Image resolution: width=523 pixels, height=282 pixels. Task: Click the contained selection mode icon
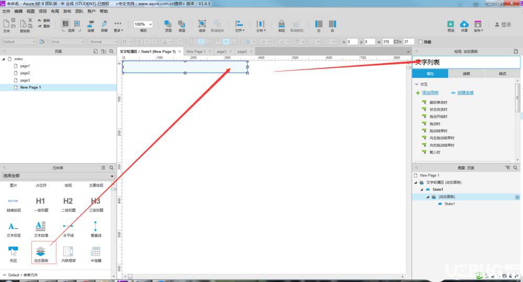(x=77, y=23)
